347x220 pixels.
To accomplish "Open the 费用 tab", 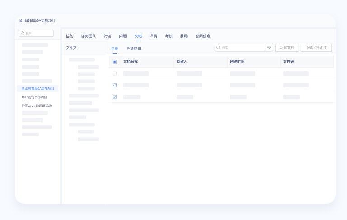I will pyautogui.click(x=184, y=36).
